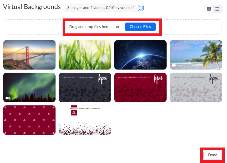Select the red KPU geometric background
This screenshot has height=163, width=227.
(140, 87)
